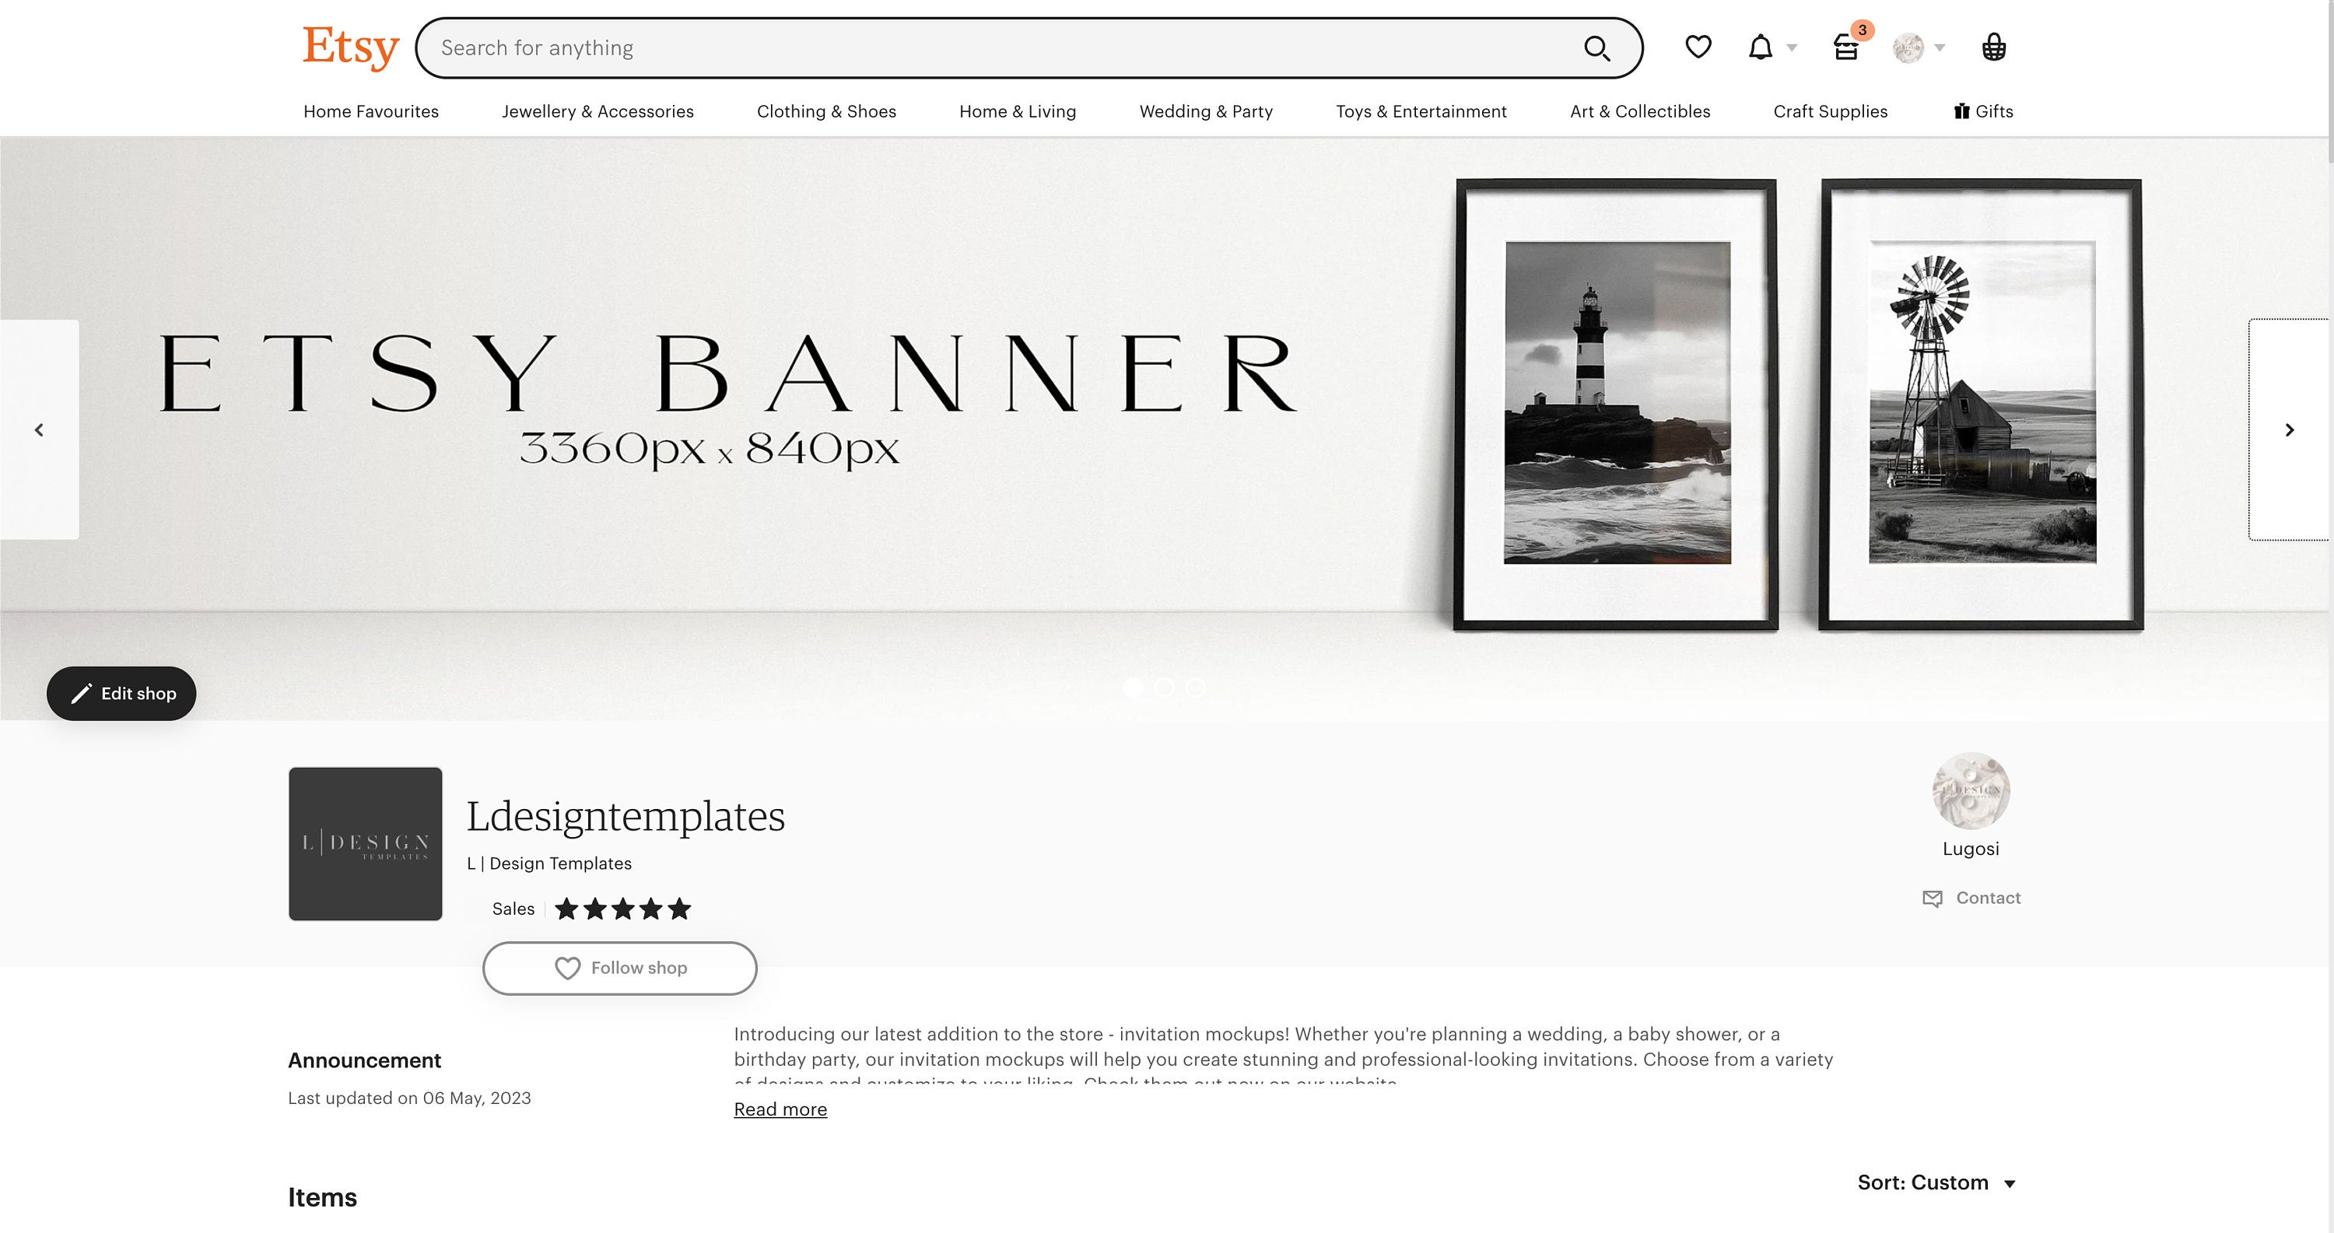Screen dimensions: 2334x1233
Task: Follow the Ldesigntemplates shop
Action: pyautogui.click(x=620, y=968)
